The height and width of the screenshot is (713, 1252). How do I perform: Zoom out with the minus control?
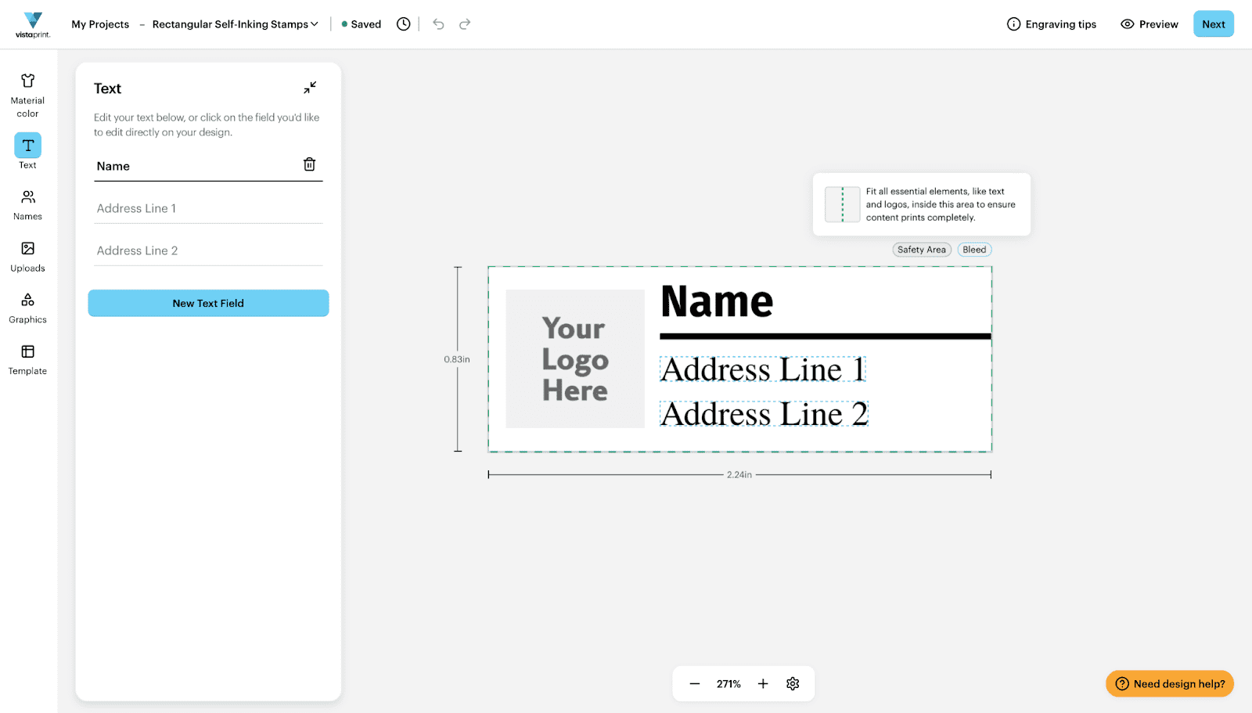(694, 683)
